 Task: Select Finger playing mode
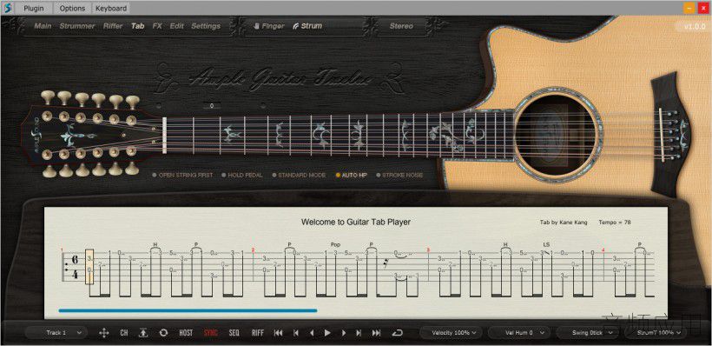pyautogui.click(x=269, y=26)
